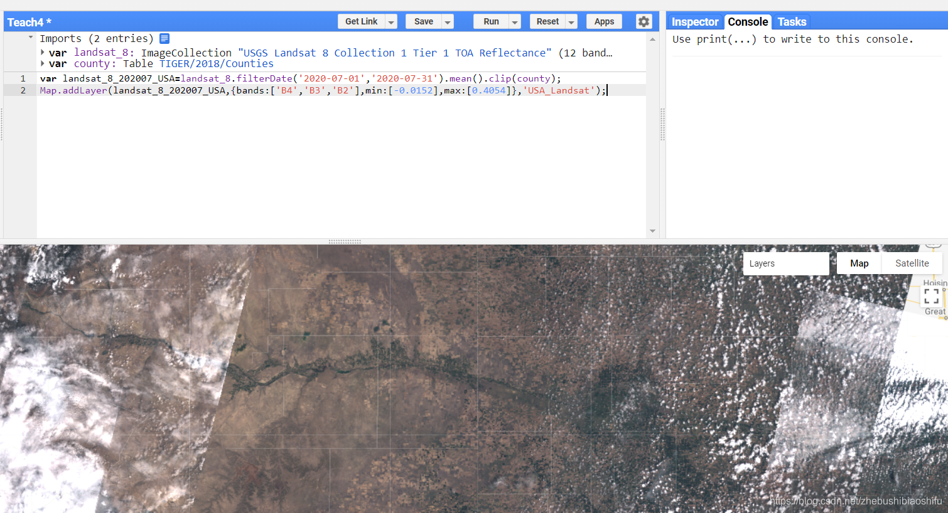Click the editor scrollbar down arrow
948x513 pixels.
pyautogui.click(x=652, y=231)
